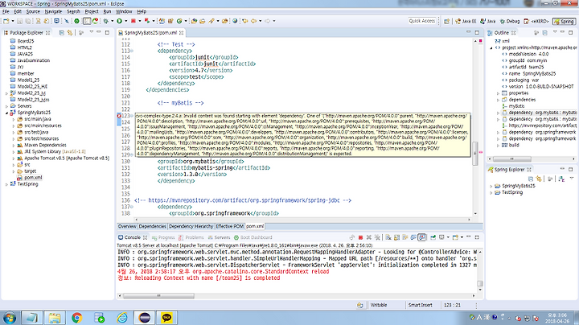Screen dimensions: 579x325
Task: Switch to Debug perspective
Action: point(510,22)
